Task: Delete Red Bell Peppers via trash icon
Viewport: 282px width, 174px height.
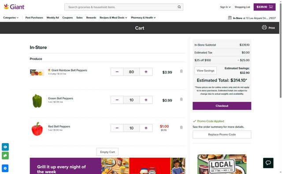Action: point(181,127)
